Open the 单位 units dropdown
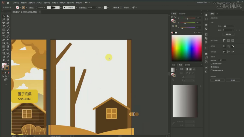Image resolution: width=244 pixels, height=137 pixels. click(228, 26)
